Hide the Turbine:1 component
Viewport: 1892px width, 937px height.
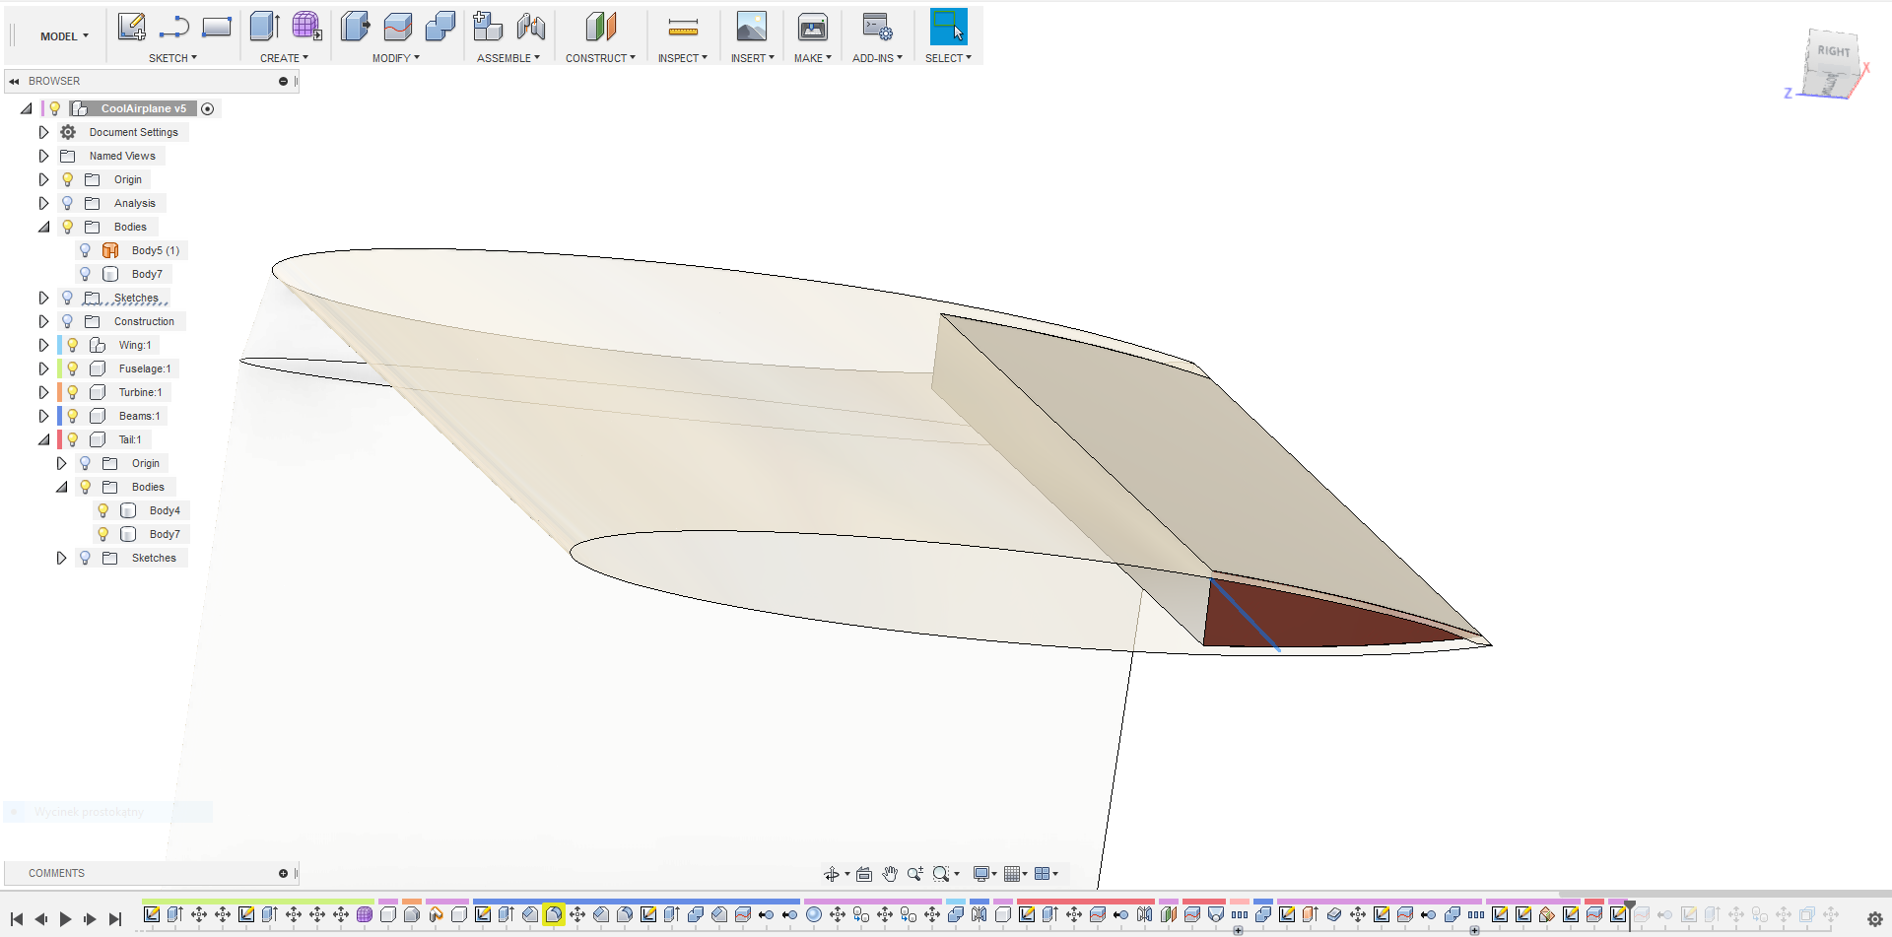(72, 392)
